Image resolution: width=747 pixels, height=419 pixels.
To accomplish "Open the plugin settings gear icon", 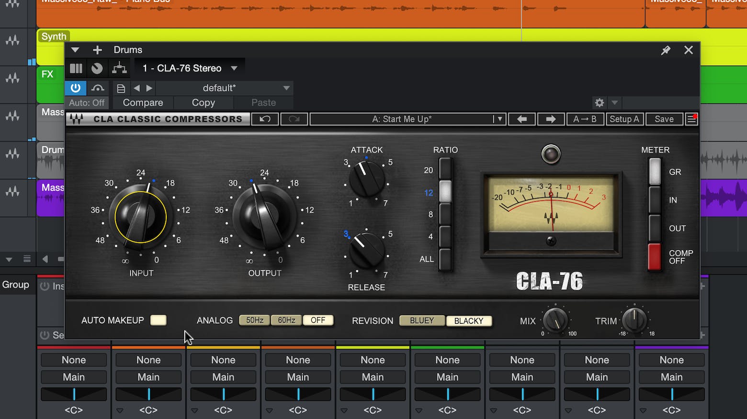I will pyautogui.click(x=599, y=103).
